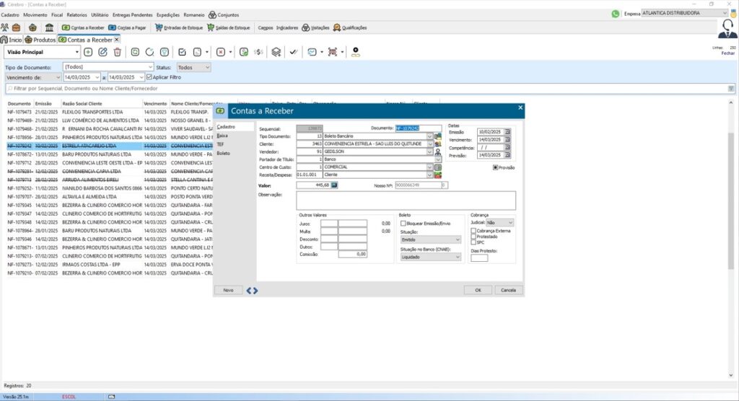The image size is (739, 401).
Task: Switch to the Produtos tab
Action: pyautogui.click(x=40, y=40)
